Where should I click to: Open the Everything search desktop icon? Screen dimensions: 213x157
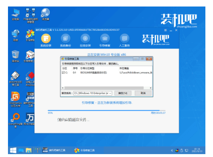point(16,120)
